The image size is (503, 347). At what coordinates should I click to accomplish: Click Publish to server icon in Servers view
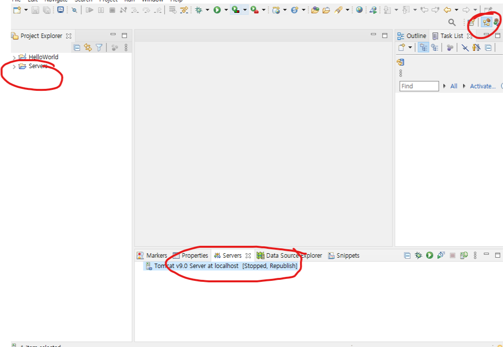(x=464, y=255)
